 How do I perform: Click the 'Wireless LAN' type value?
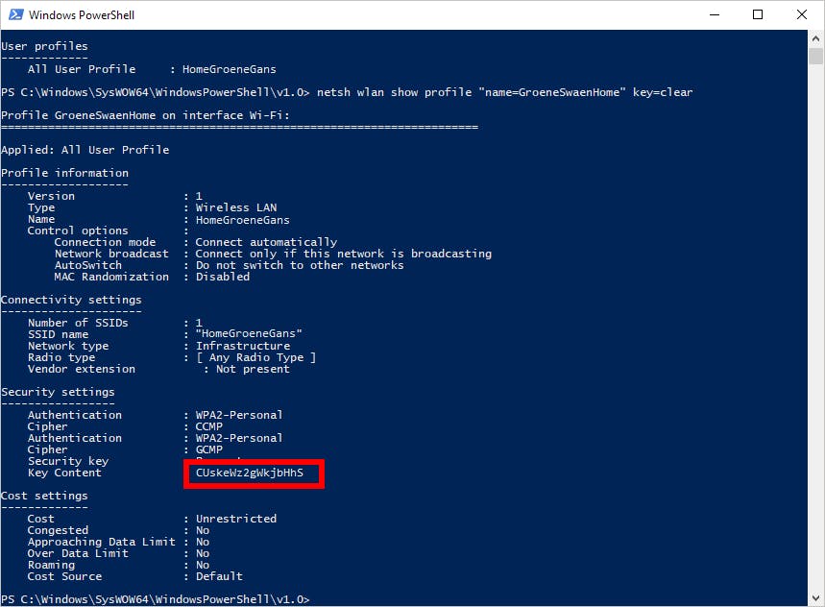click(236, 207)
